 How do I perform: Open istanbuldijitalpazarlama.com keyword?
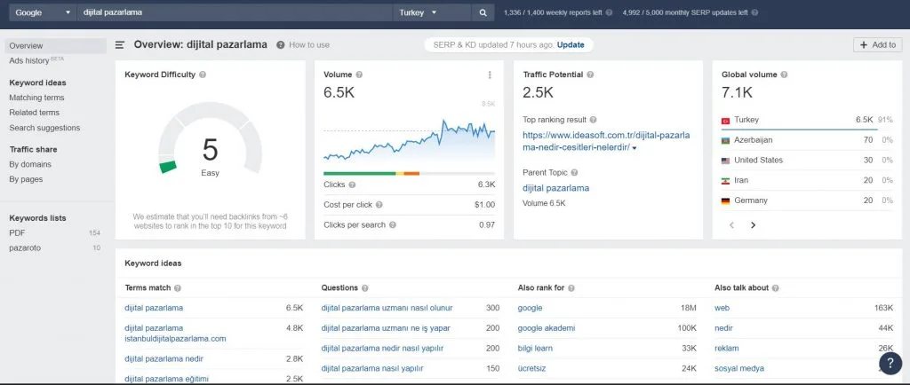point(175,334)
